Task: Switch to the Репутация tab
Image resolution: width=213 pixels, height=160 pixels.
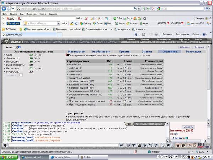Action: tap(193, 52)
